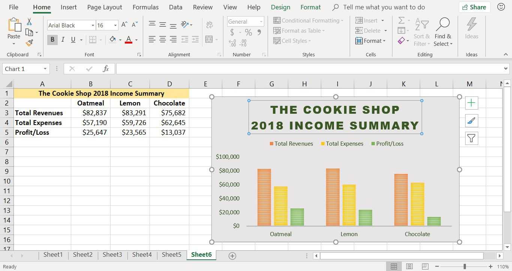Click the Center align icon
The image size is (512, 271).
click(163, 39)
